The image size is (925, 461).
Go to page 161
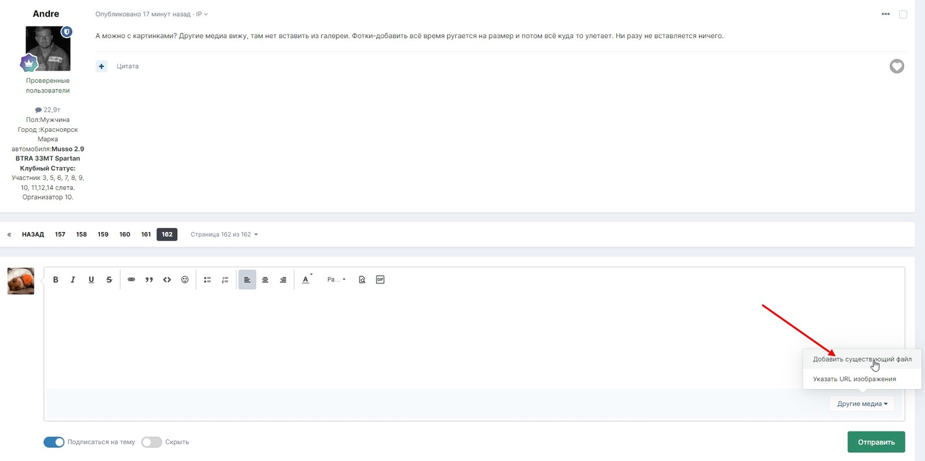[x=146, y=234]
